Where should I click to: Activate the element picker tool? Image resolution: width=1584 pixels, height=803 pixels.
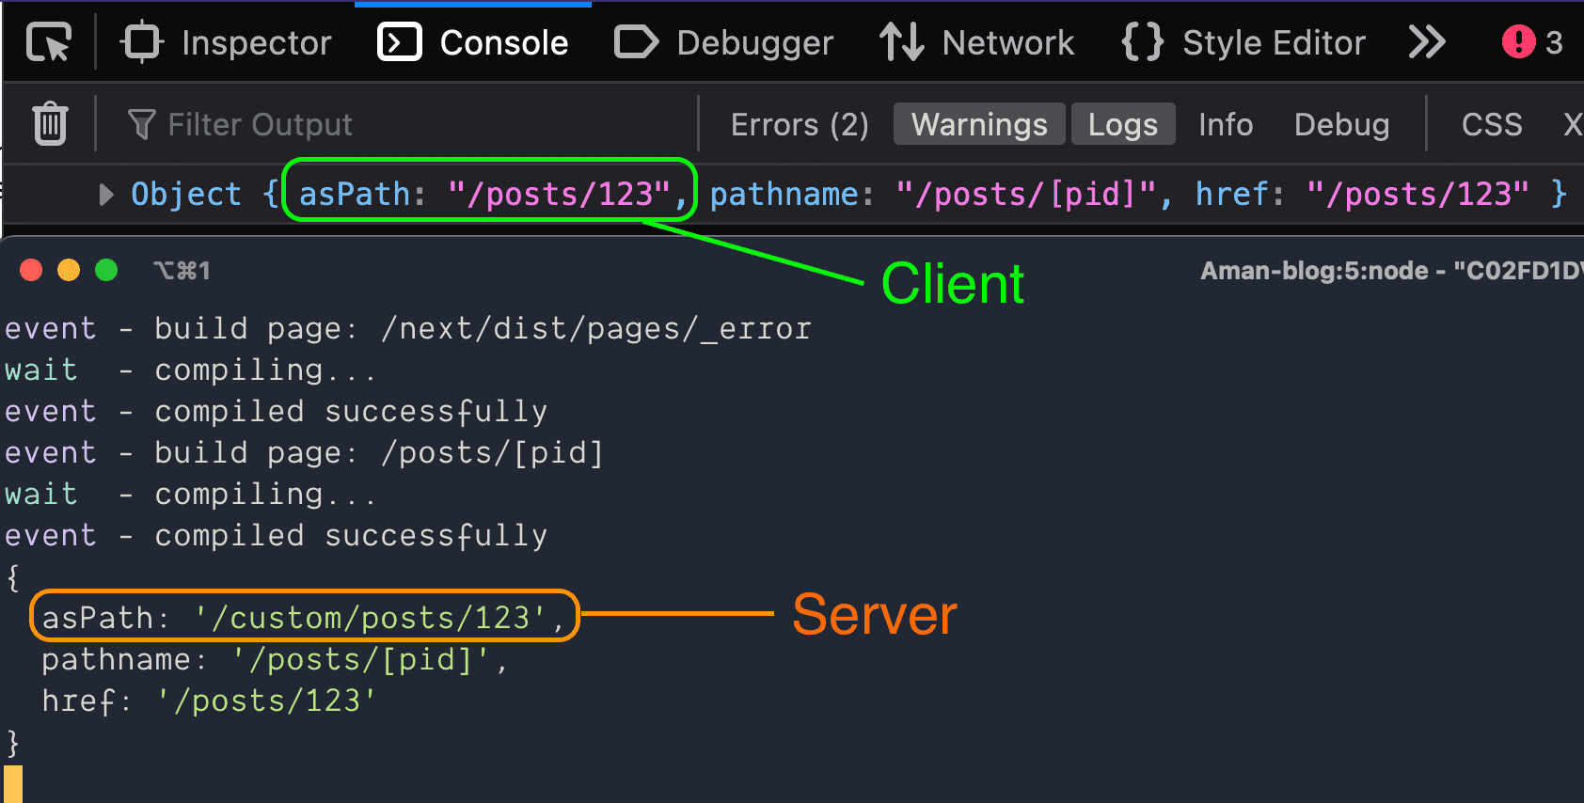click(48, 42)
